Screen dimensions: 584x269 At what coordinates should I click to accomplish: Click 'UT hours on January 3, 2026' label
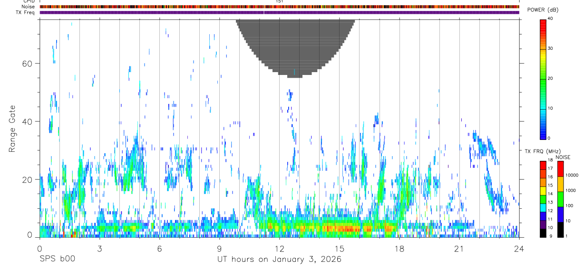279,259
